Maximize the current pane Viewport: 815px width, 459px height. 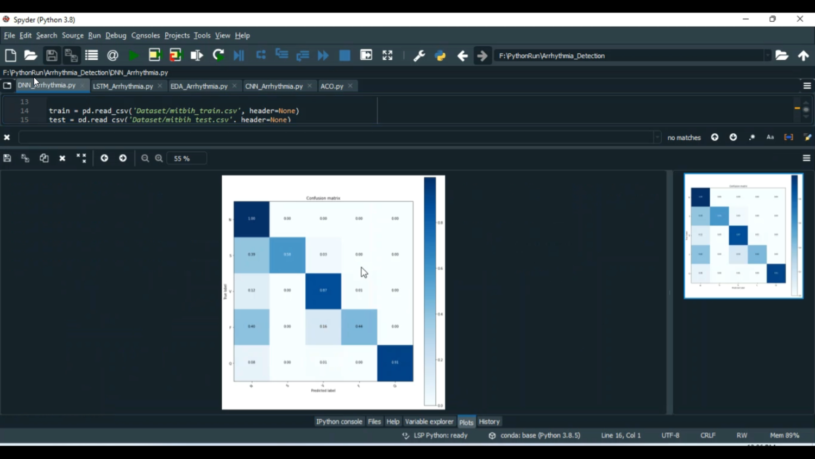pyautogui.click(x=387, y=55)
